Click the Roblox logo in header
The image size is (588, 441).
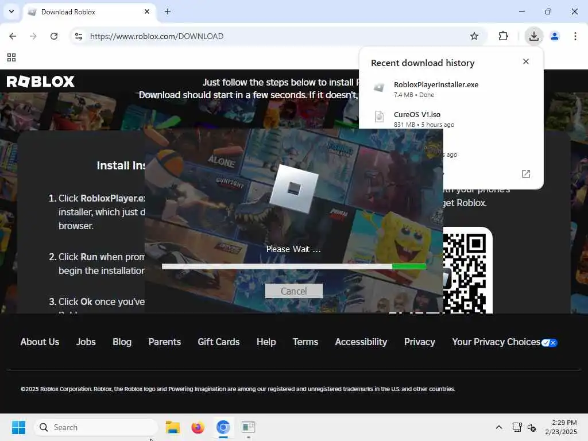click(x=41, y=82)
